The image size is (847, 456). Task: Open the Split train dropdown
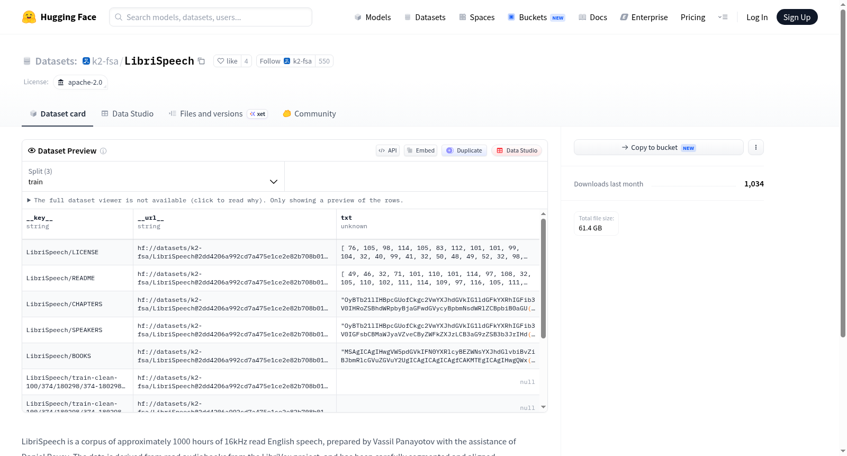(x=153, y=176)
